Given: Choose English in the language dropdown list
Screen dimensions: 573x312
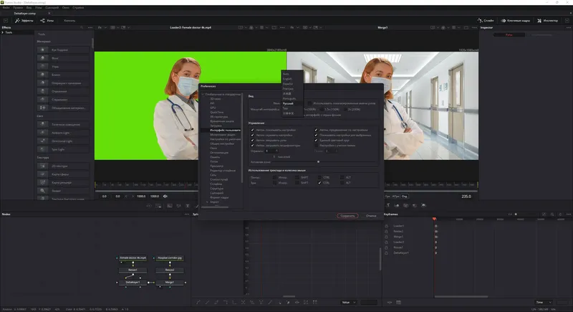Looking at the screenshot, I should click(292, 79).
